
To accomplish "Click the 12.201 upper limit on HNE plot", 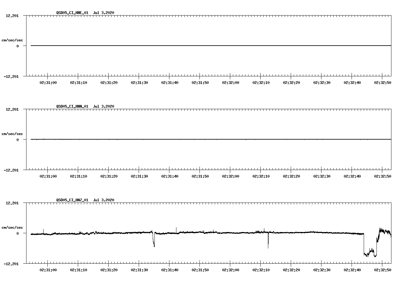I will click(x=12, y=16).
